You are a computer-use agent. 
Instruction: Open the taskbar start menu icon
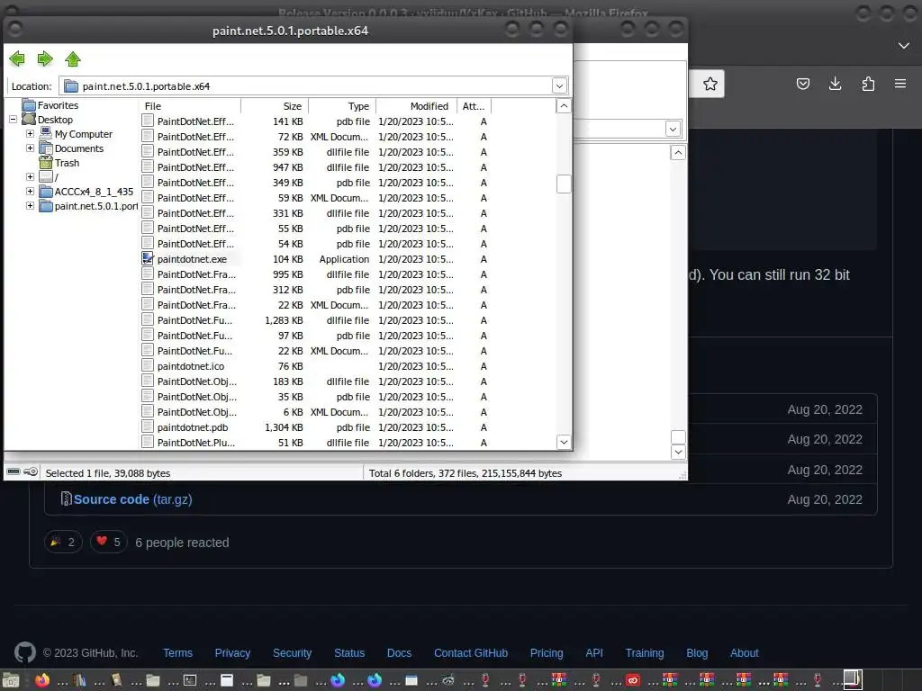11,680
